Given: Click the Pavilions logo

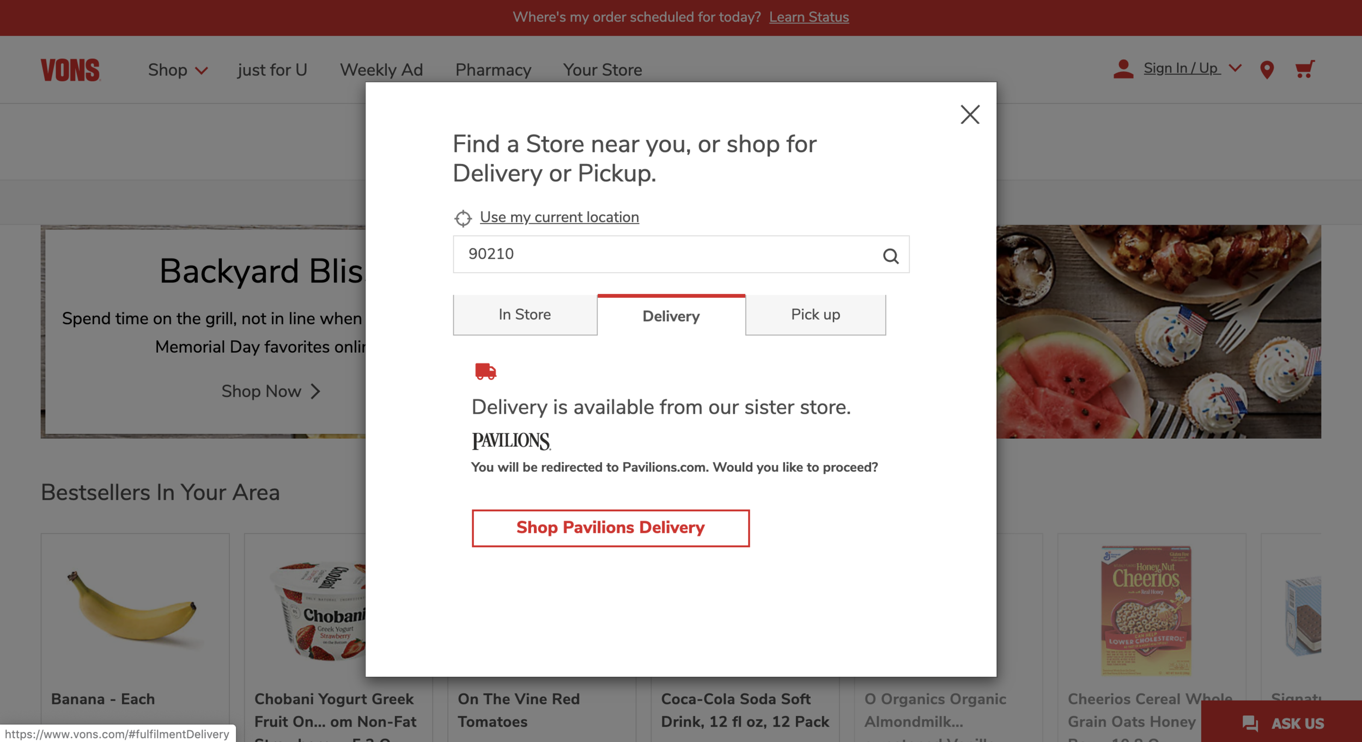Looking at the screenshot, I should 511,440.
